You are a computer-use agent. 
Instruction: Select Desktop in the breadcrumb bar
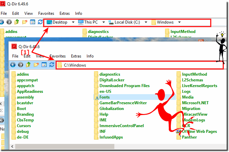[x=57, y=22]
